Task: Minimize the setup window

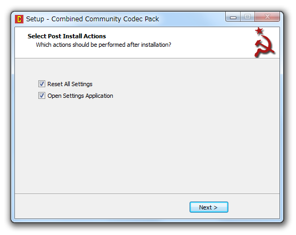Action: [x=233, y=17]
